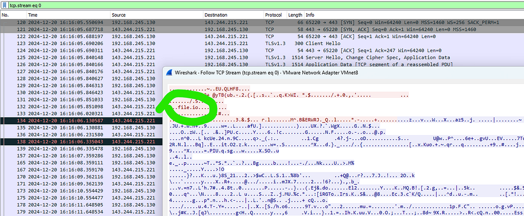
Task: Select packet 120 SYN row
Action: coord(262,23)
